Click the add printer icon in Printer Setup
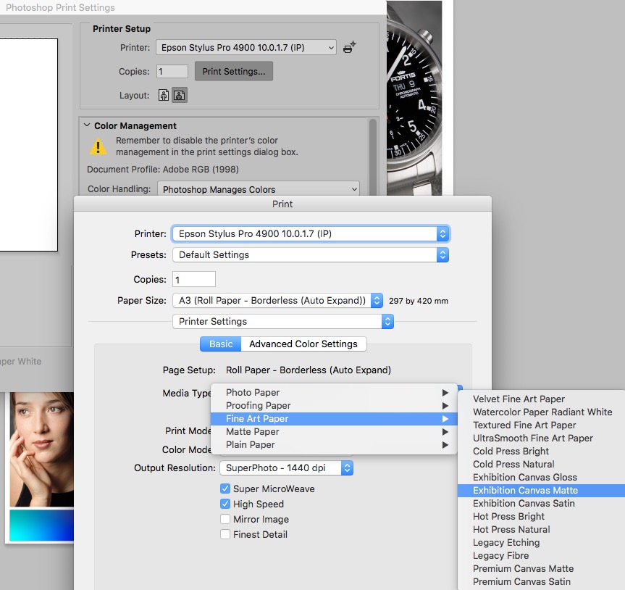This screenshot has width=625, height=590. [350, 47]
